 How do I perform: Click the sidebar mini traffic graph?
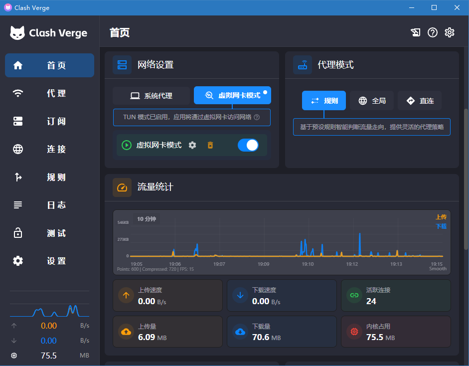click(x=49, y=310)
